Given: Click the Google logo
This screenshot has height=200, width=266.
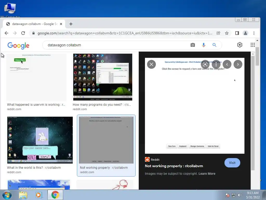Looking at the screenshot, I should point(18,45).
